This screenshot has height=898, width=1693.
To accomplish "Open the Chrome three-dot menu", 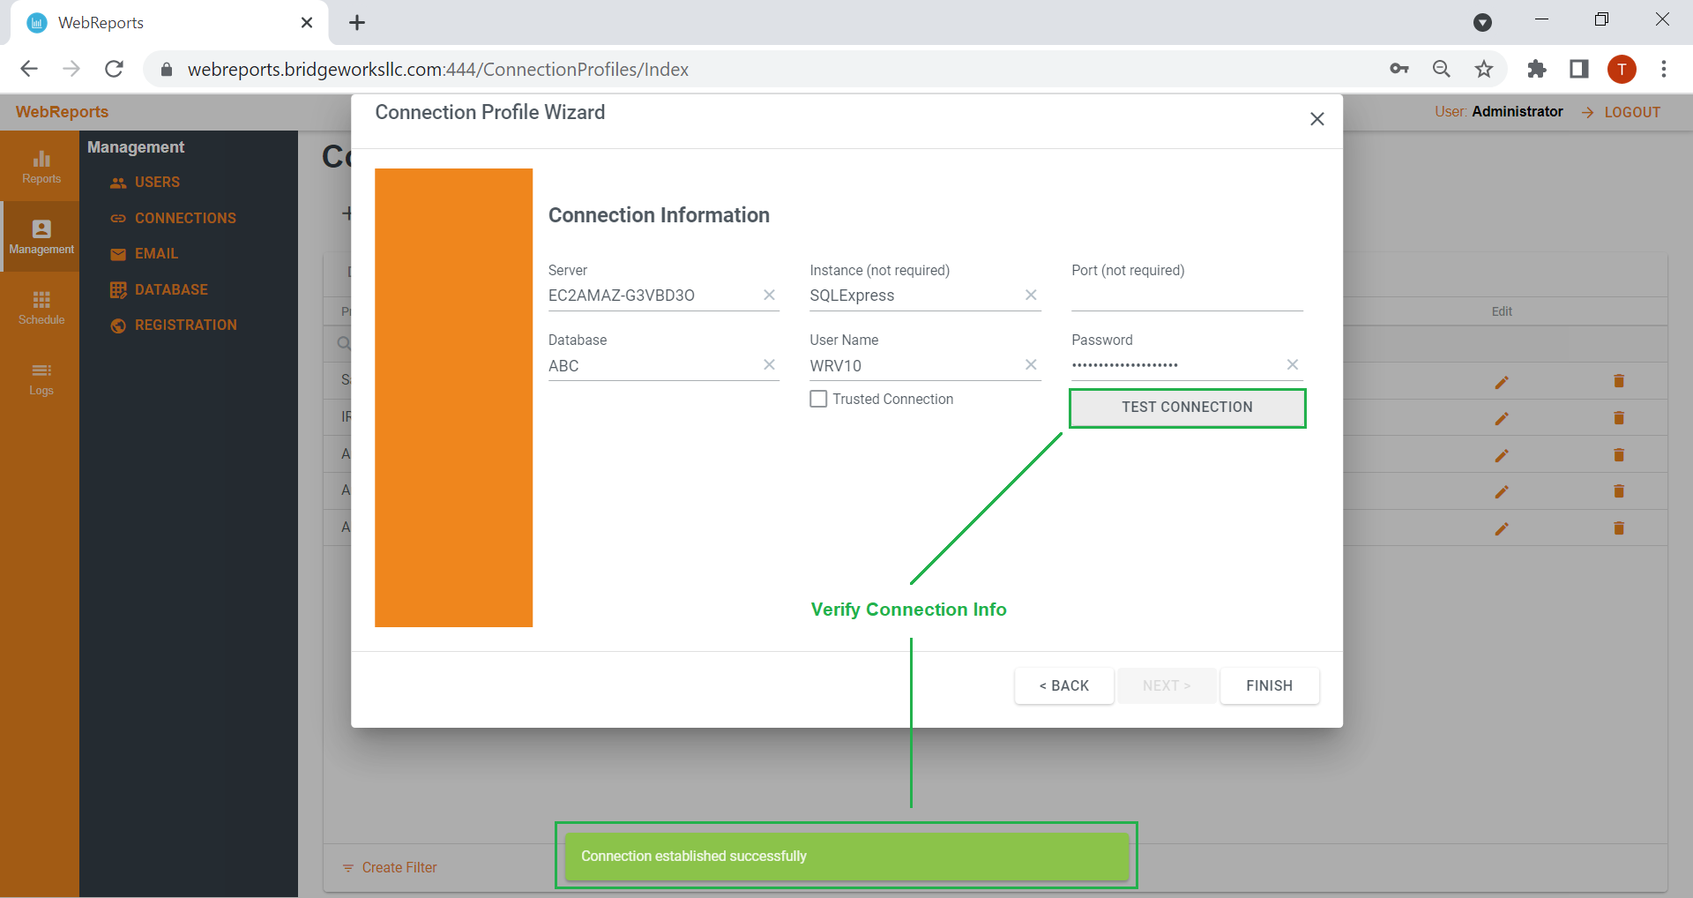I will pos(1664,69).
